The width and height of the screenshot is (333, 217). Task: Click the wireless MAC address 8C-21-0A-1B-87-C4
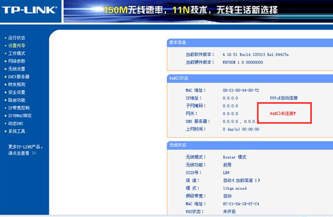241,204
